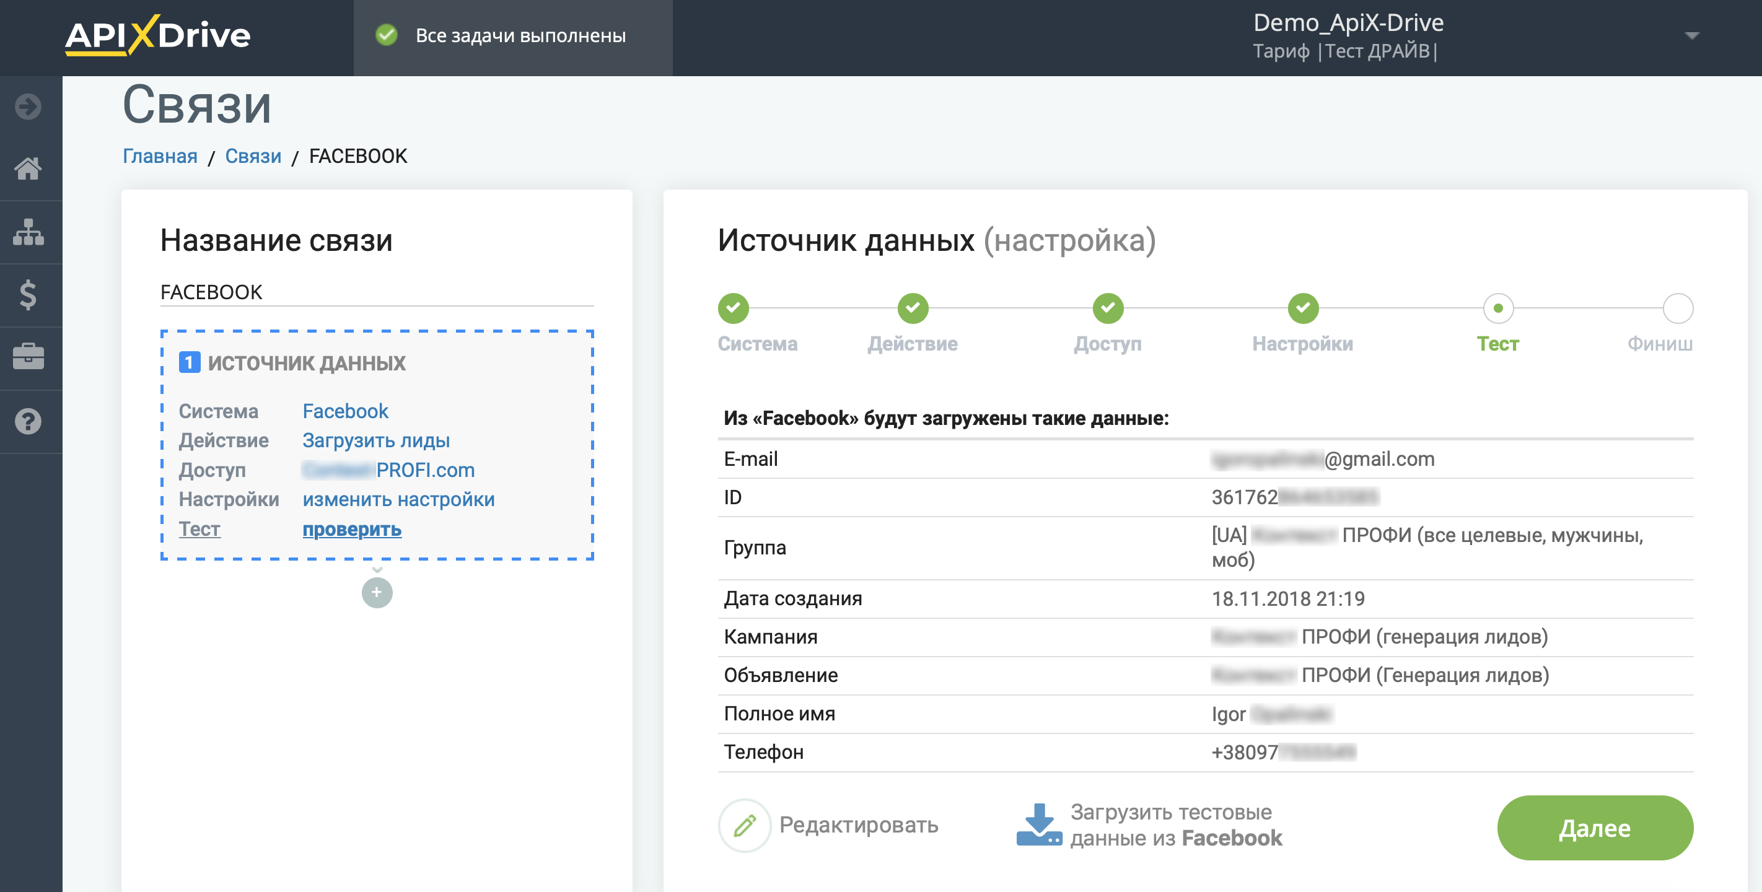Click Загрузить тестовые данные из Facebook

tap(1175, 825)
